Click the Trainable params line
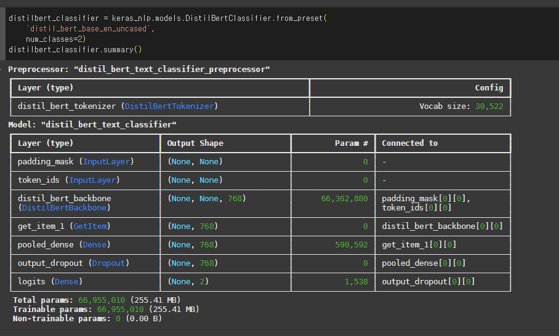The height and width of the screenshot is (336, 559). (106, 310)
